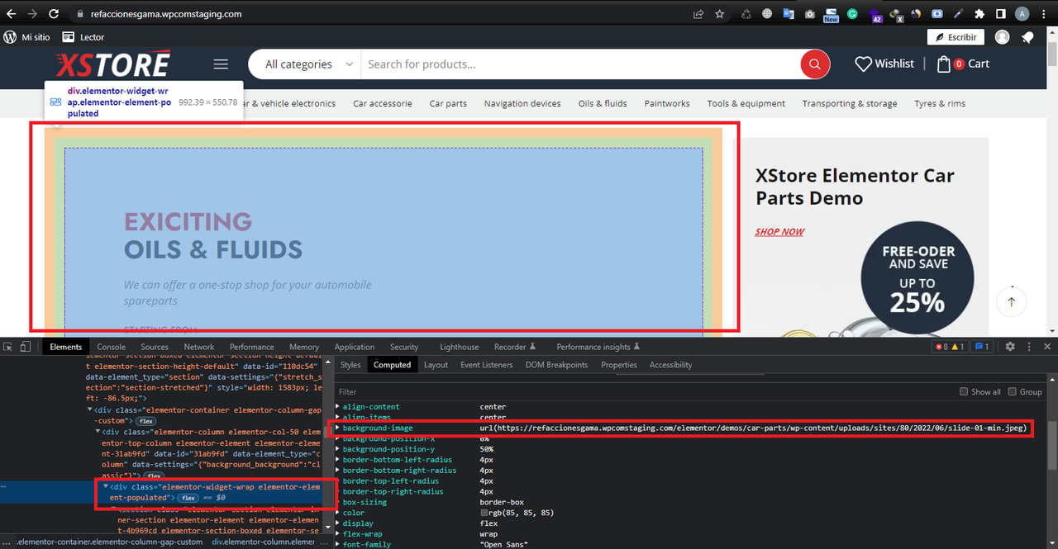Open WordPress notifications bell
The height and width of the screenshot is (549, 1058).
point(1027,37)
